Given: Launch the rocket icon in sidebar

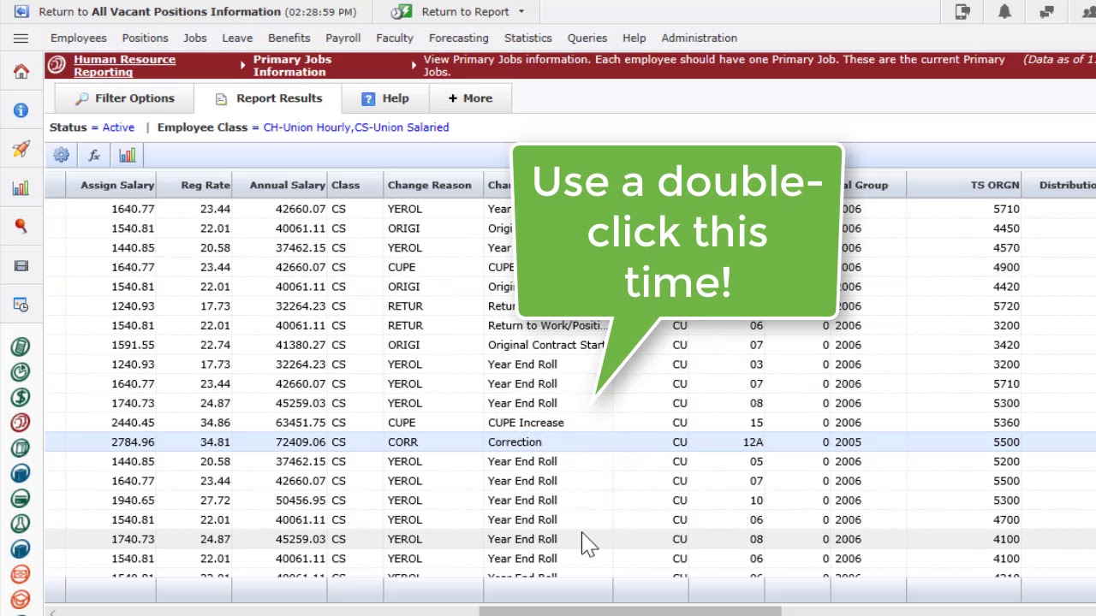Looking at the screenshot, I should click(21, 149).
